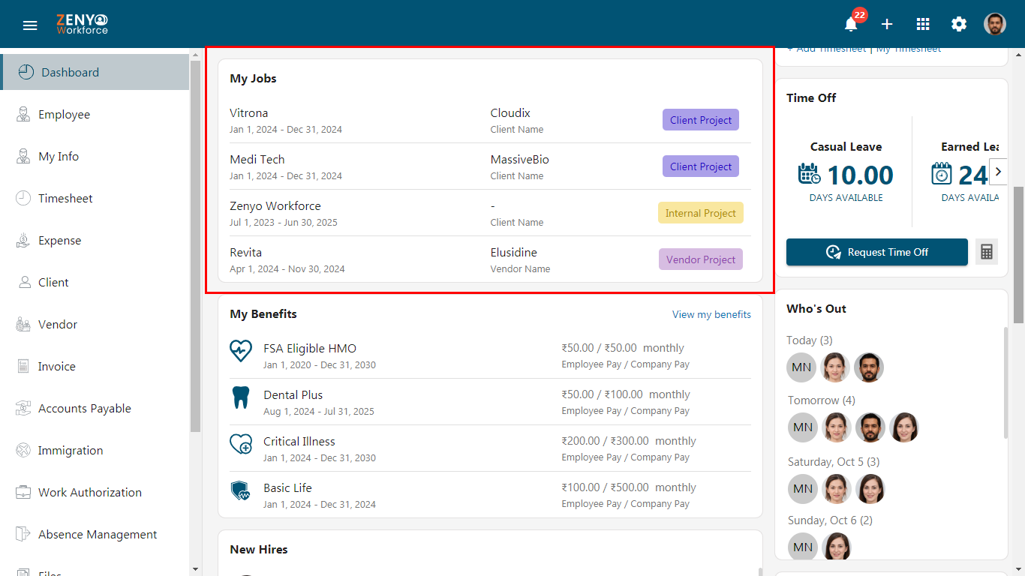Click the MN avatar under Today
This screenshot has height=576, width=1025.
[x=801, y=367]
